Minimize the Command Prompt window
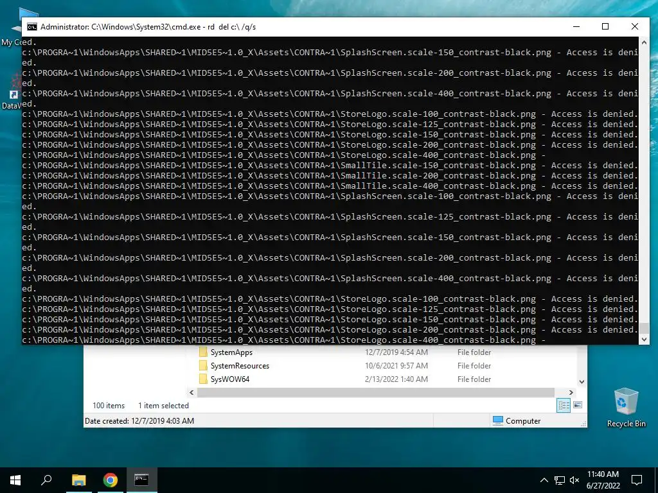The height and width of the screenshot is (493, 658). (576, 26)
